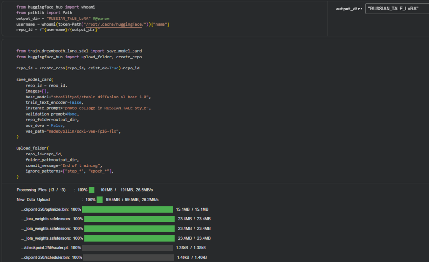Click the output_dir form label
Image resolution: width=429 pixels, height=262 pixels.
349,9
